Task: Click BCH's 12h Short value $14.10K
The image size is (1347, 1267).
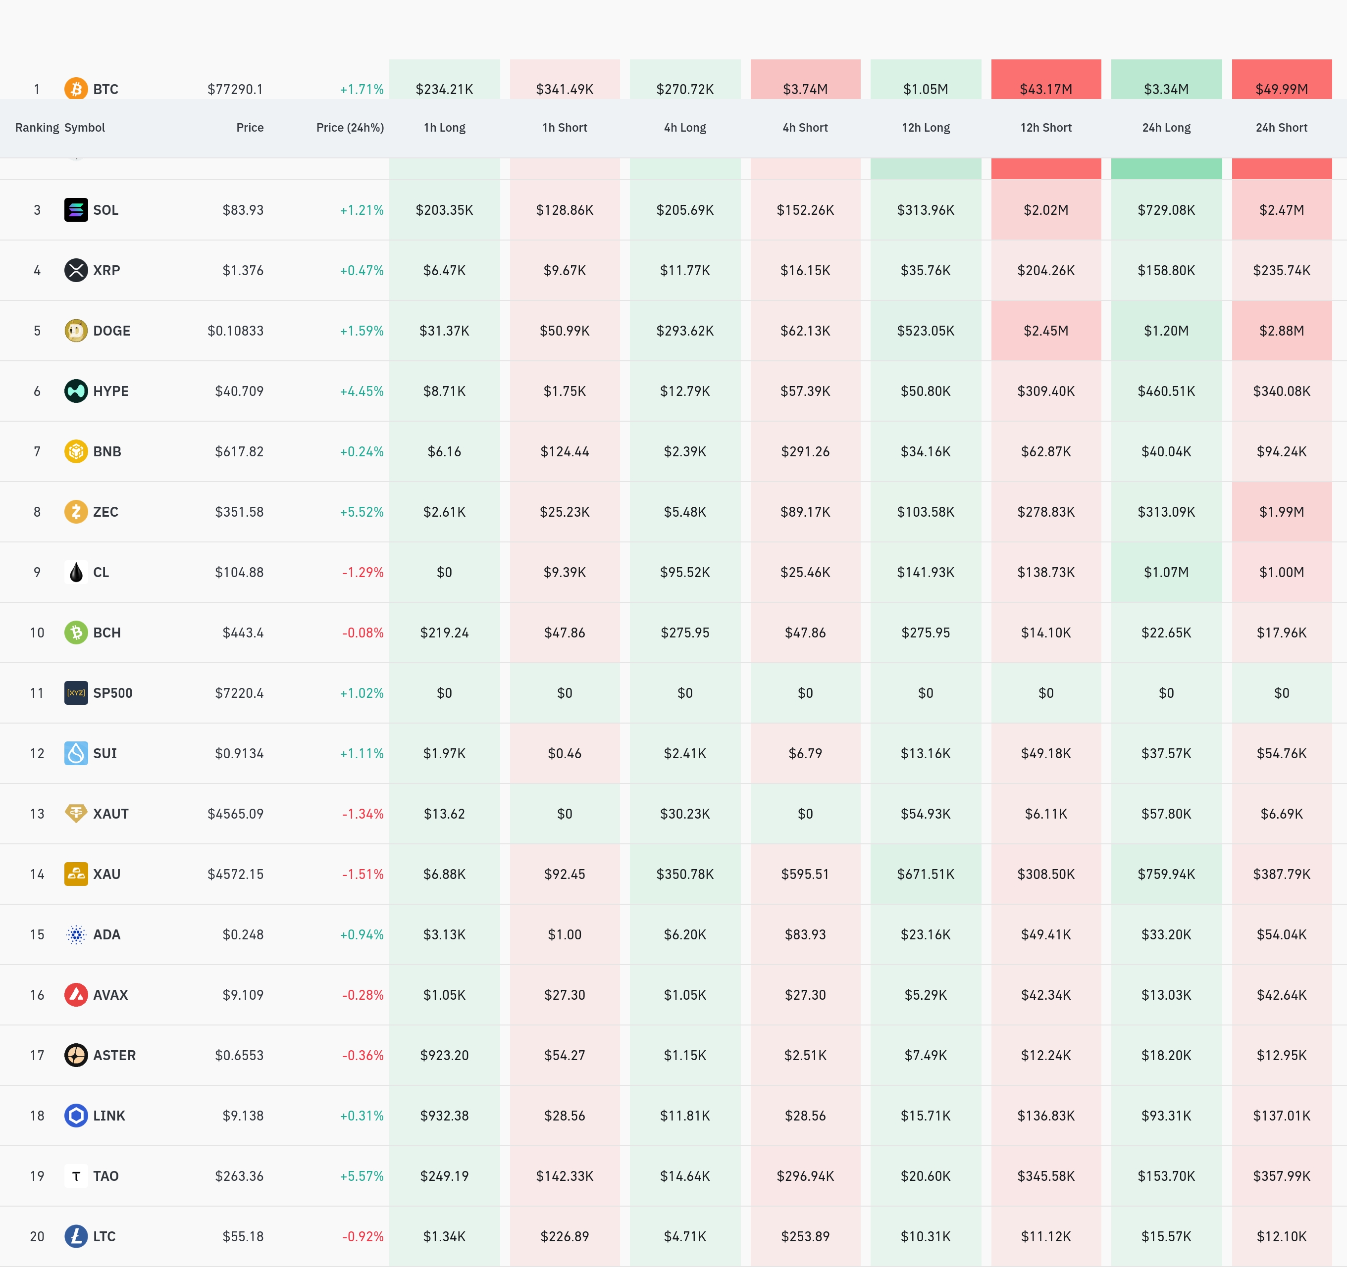Action: [1046, 633]
